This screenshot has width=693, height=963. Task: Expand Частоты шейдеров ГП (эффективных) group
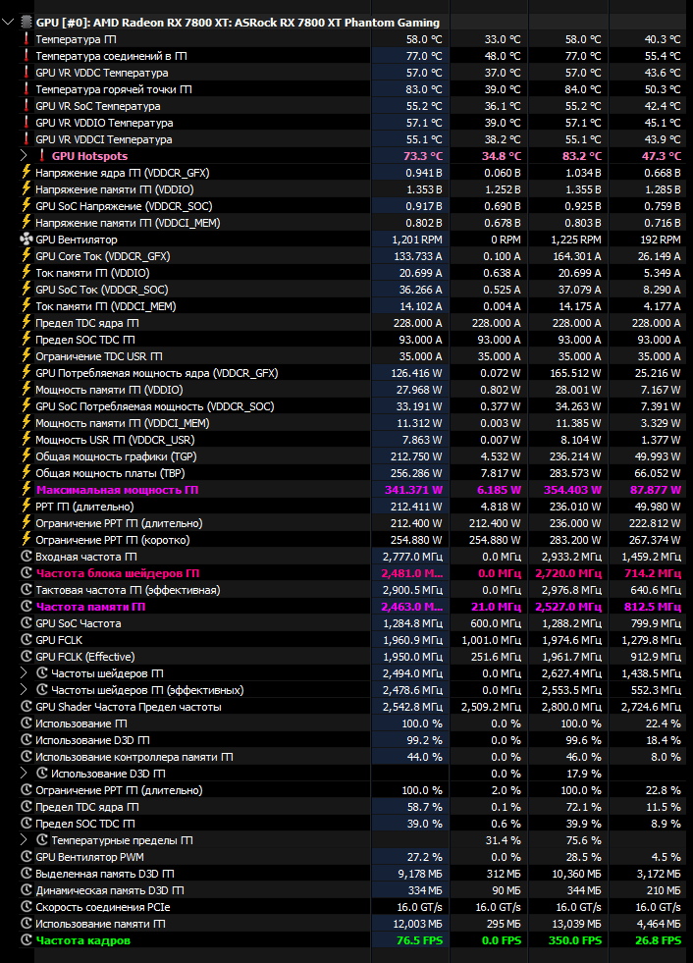pyautogui.click(x=24, y=690)
